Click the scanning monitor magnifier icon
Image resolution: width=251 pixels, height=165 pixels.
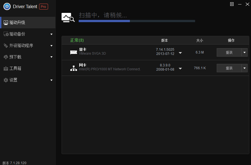(68, 18)
